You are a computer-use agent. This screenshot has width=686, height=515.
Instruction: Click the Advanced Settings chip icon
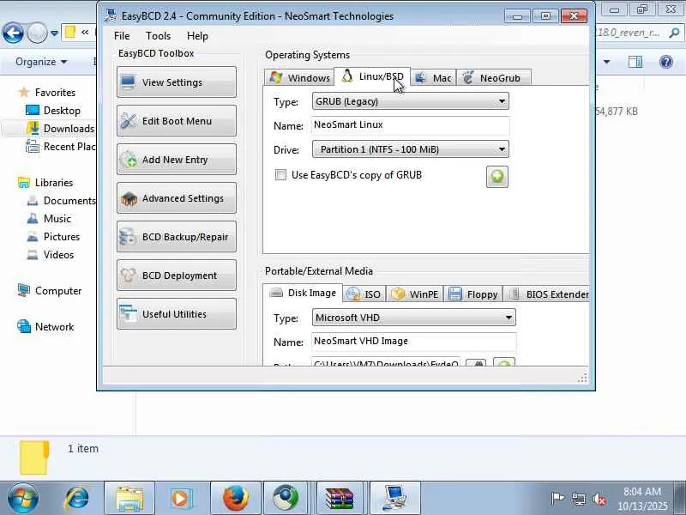(129, 199)
